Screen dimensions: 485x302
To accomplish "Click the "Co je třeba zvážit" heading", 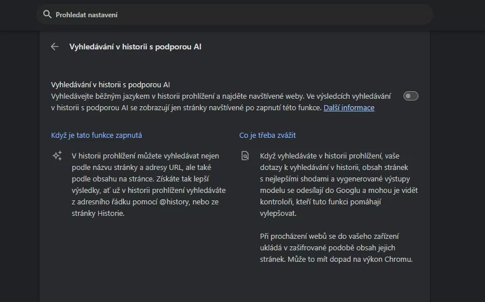I will tap(267, 135).
